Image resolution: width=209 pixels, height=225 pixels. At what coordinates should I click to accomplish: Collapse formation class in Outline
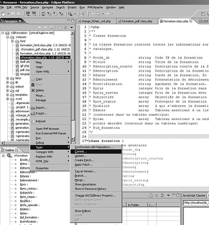pos(3,156)
